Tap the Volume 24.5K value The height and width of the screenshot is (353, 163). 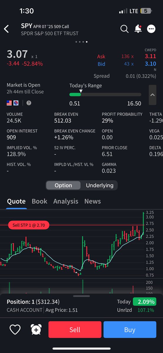coord(14,121)
